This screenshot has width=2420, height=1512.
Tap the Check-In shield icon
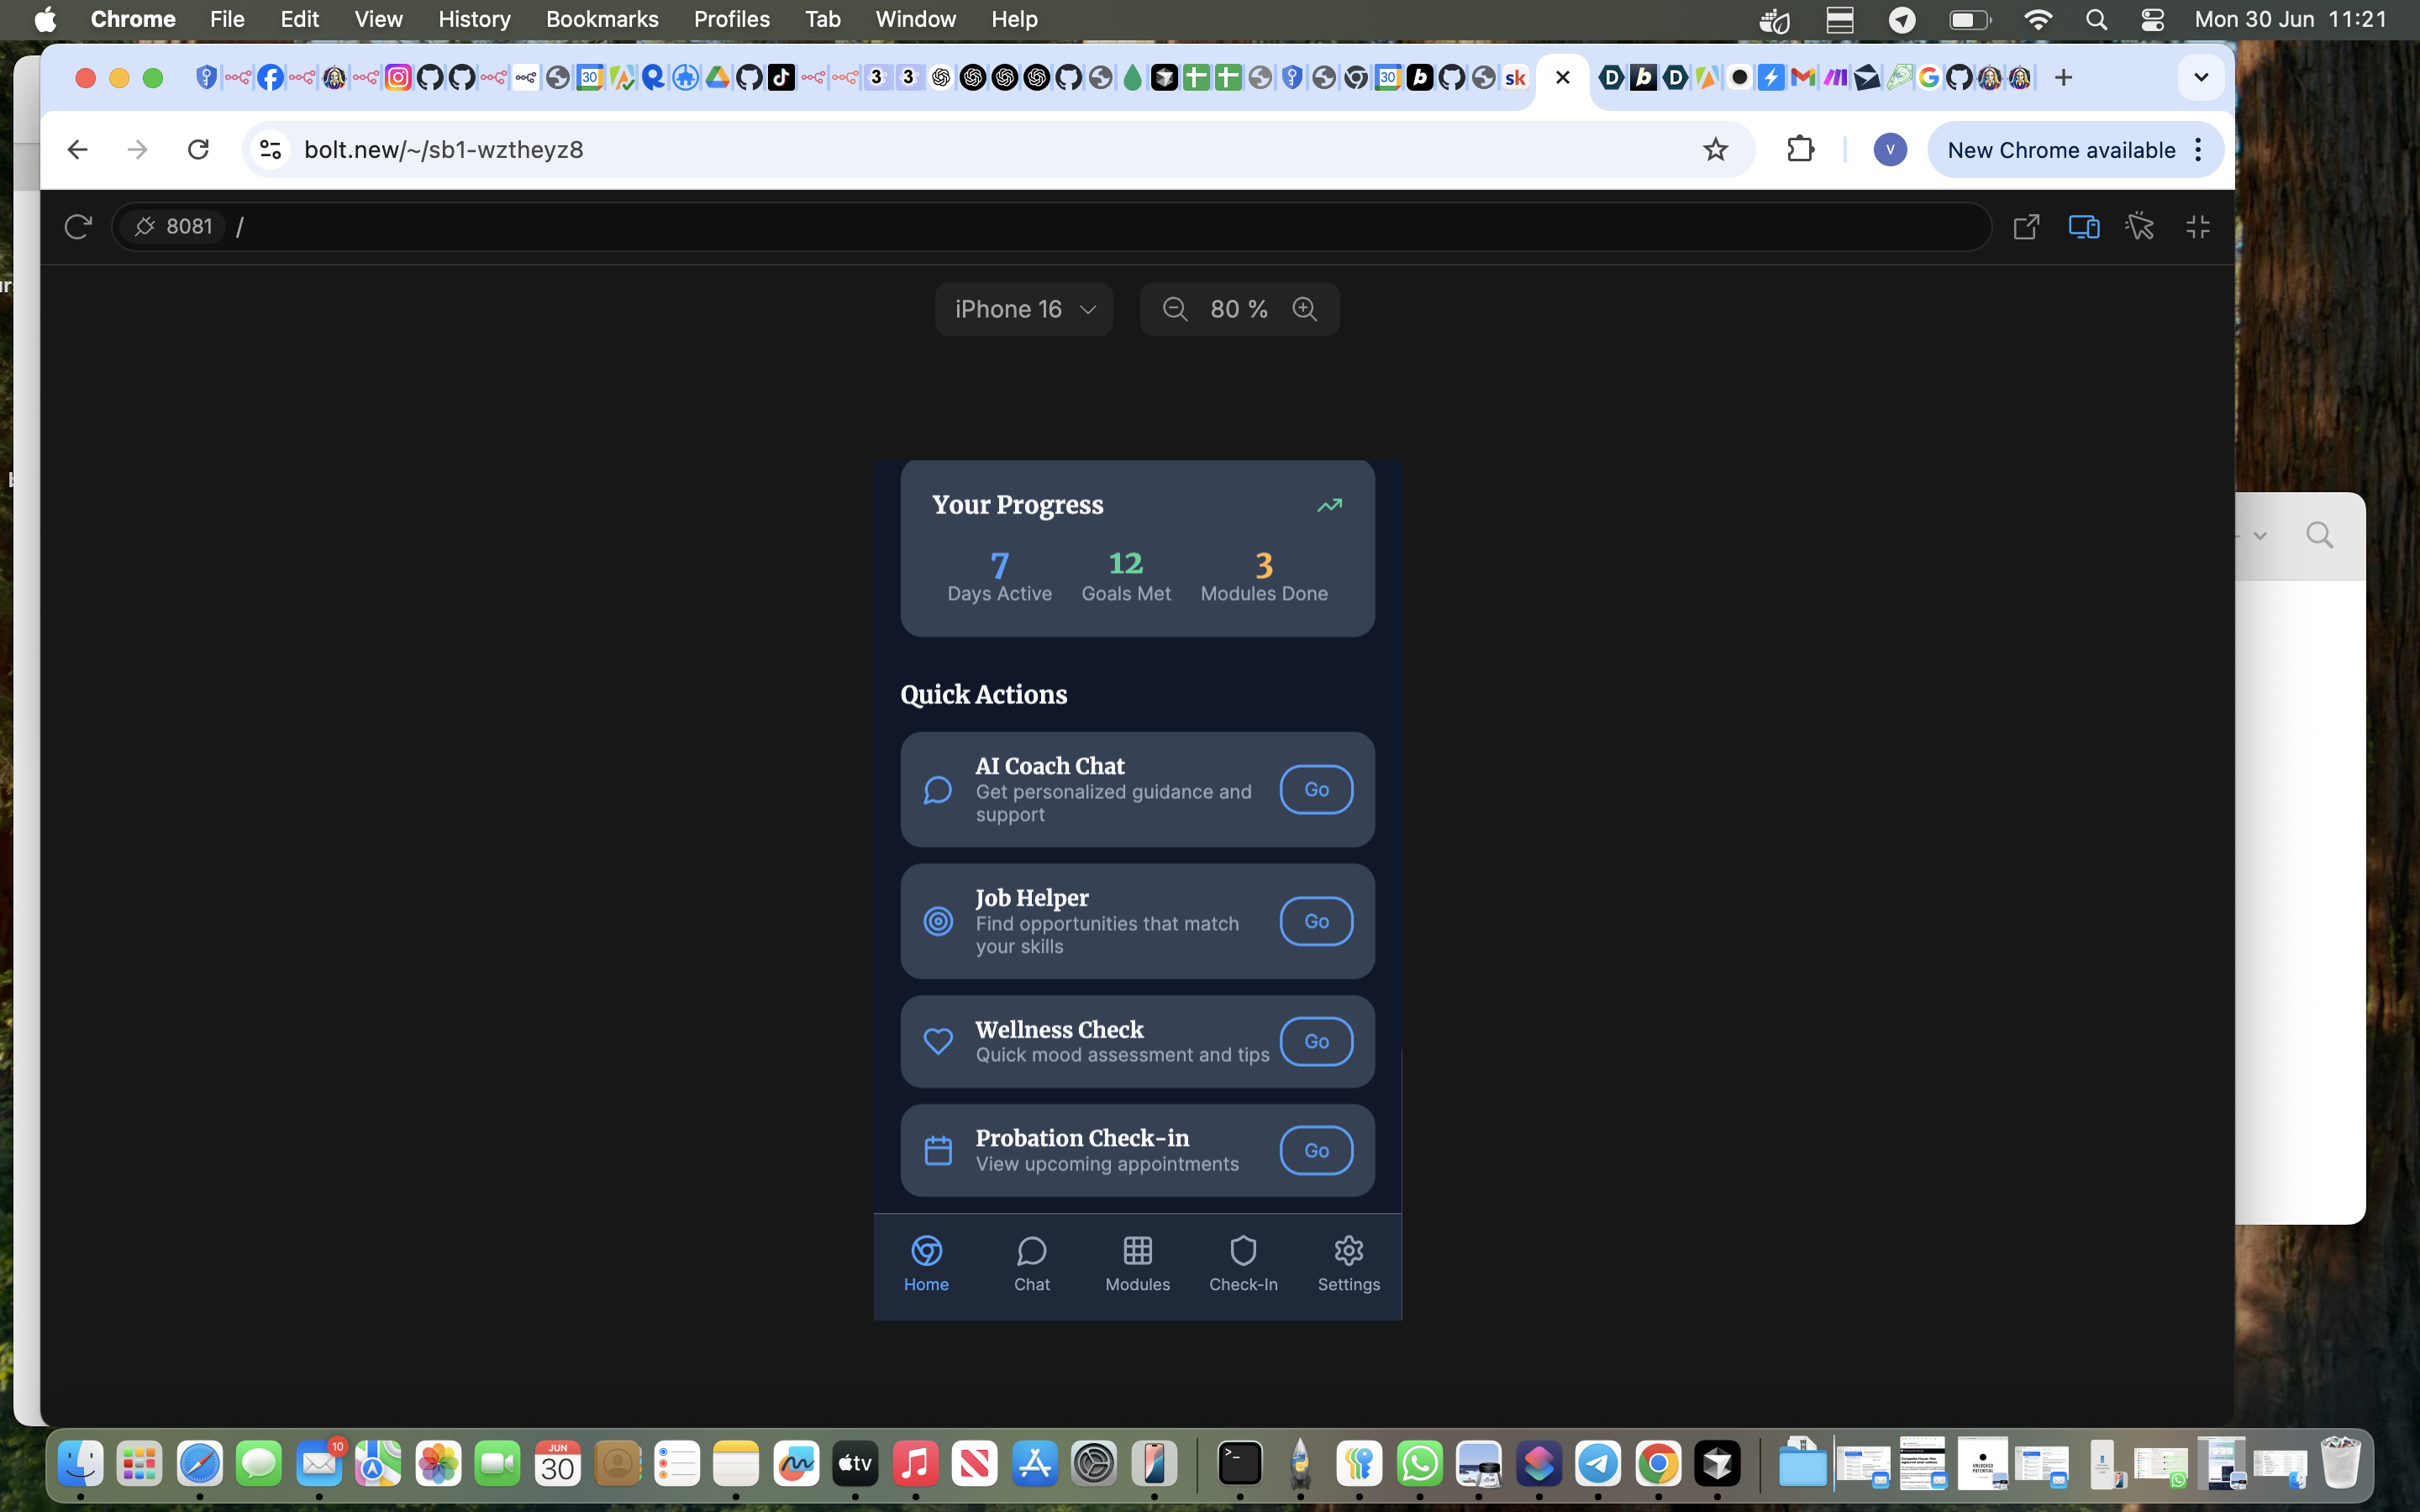tap(1243, 1251)
